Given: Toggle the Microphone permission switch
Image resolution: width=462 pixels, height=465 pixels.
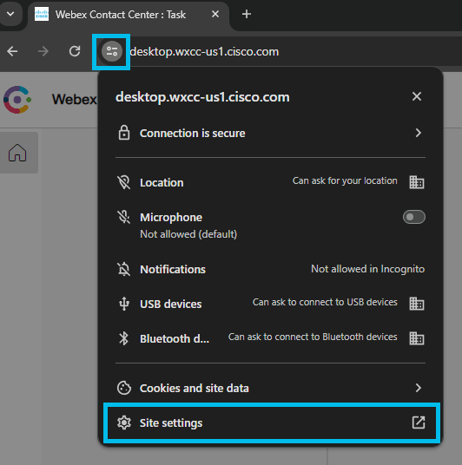Looking at the screenshot, I should tap(414, 217).
